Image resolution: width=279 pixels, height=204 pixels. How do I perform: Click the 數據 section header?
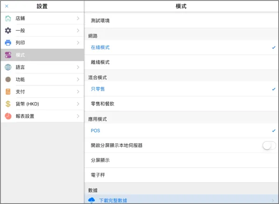click(93, 190)
